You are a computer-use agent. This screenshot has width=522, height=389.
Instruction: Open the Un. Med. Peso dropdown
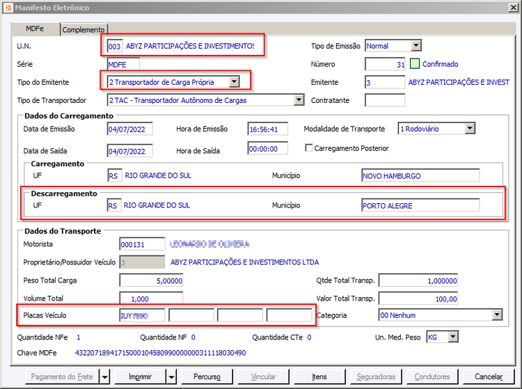point(453,337)
